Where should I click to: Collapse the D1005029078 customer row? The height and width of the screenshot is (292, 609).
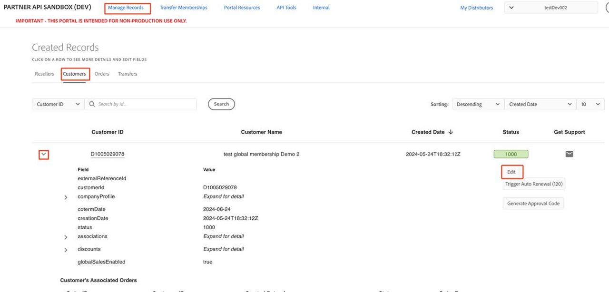pyautogui.click(x=44, y=155)
